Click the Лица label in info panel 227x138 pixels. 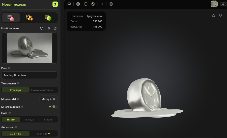(x=73, y=21)
